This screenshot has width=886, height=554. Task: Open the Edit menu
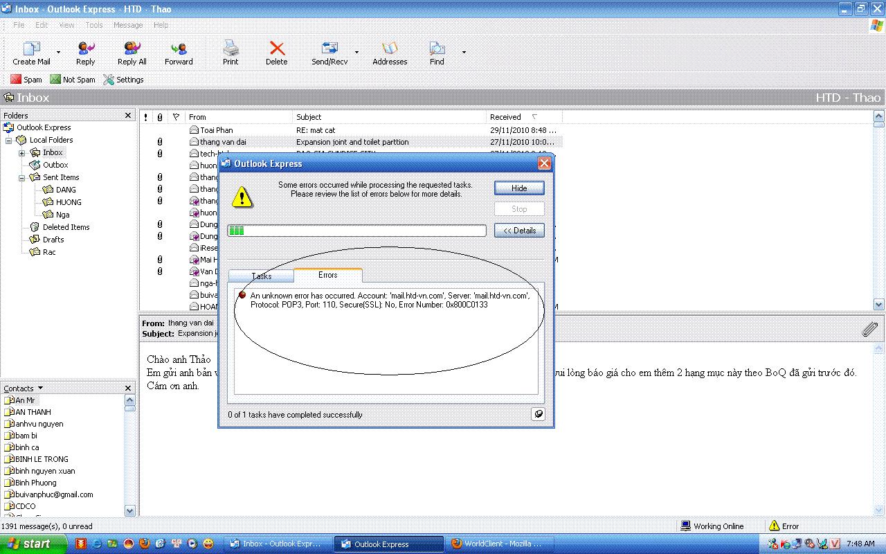42,25
